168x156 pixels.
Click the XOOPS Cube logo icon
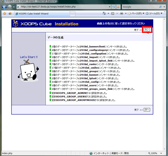pos(16,23)
